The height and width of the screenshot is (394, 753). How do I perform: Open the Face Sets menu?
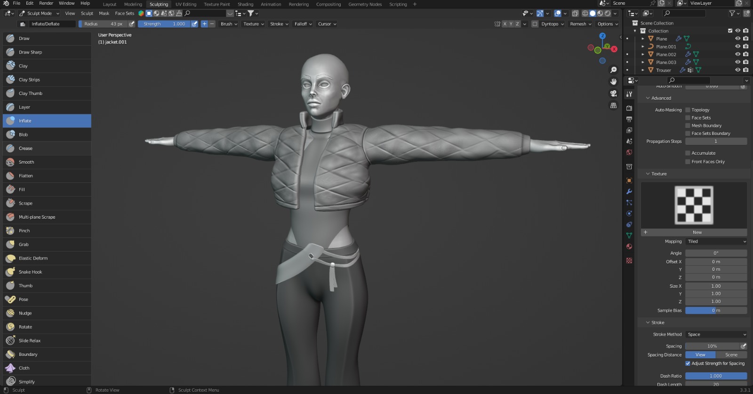click(x=124, y=14)
